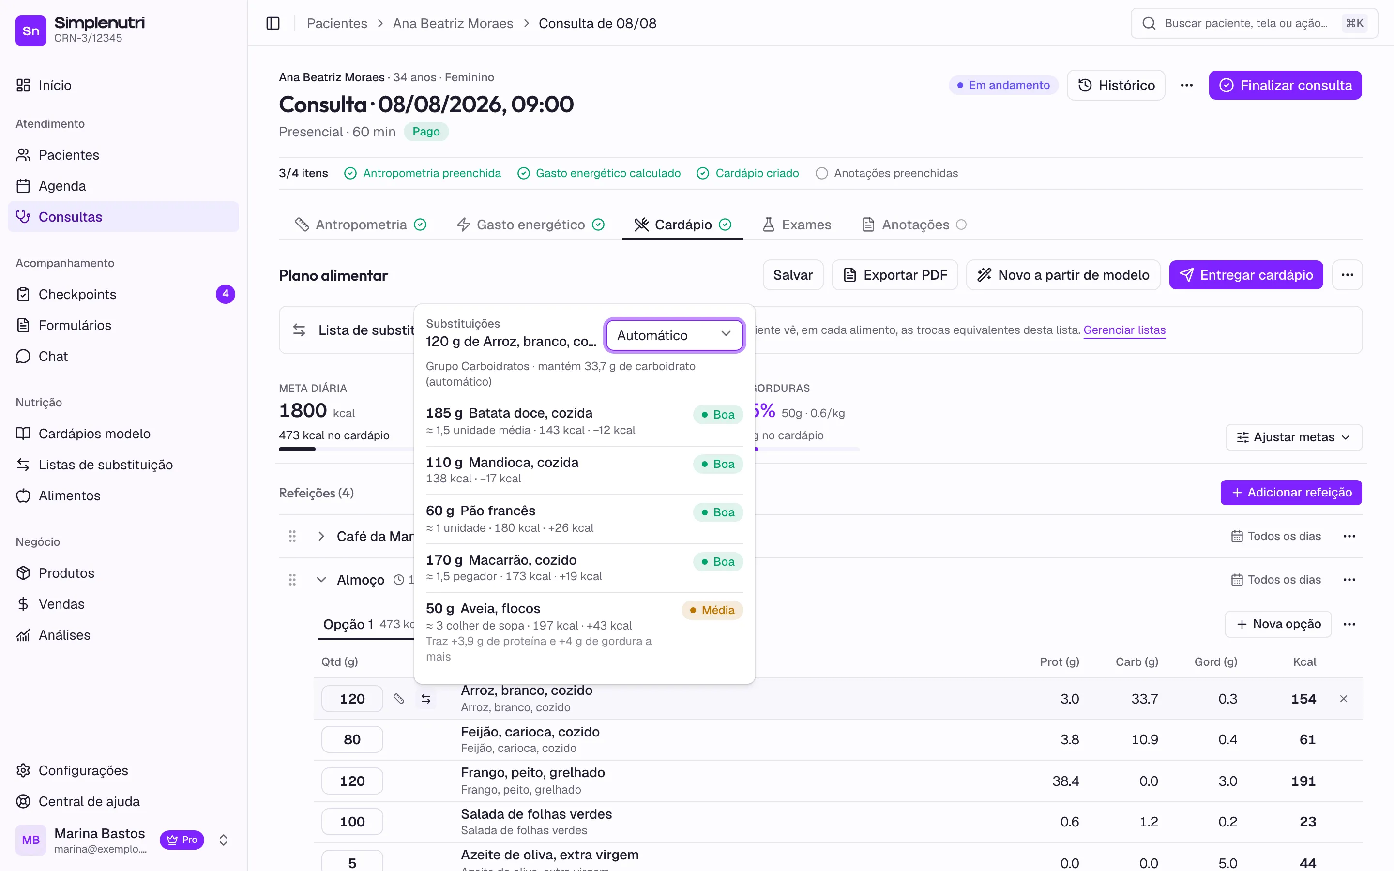The image size is (1394, 871).
Task: Open the Gerenciar listas link
Action: point(1124,330)
